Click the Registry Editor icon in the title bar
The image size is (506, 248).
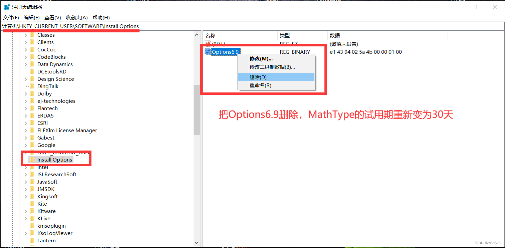[6, 7]
